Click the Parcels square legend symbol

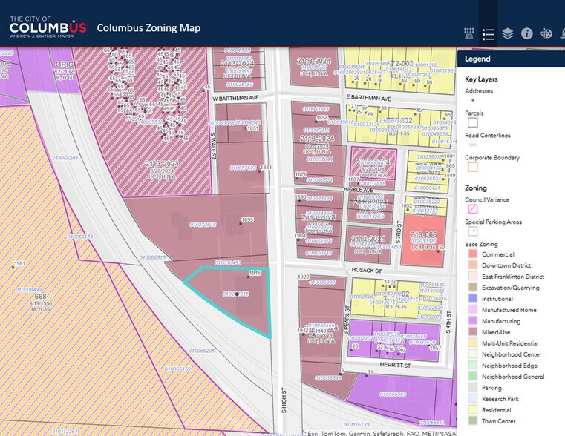tap(473, 122)
